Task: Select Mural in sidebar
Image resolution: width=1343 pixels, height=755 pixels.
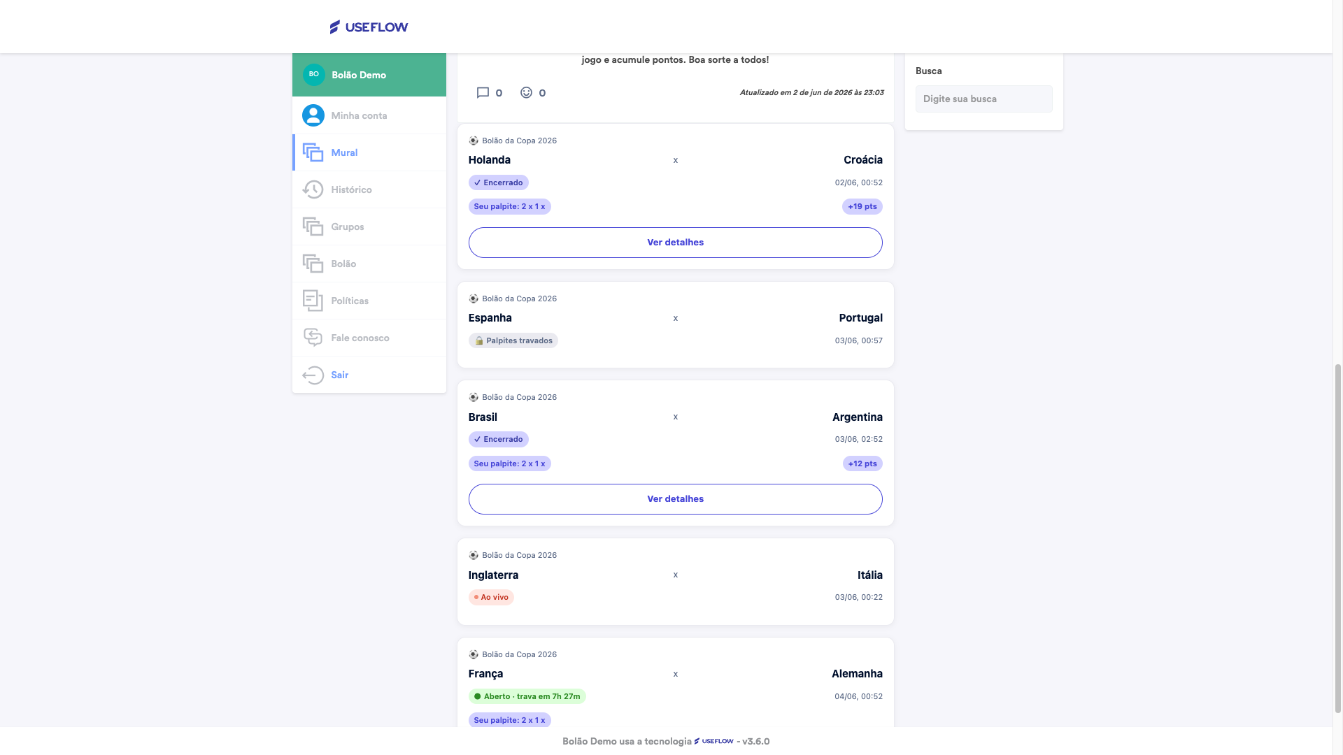Action: pos(369,152)
